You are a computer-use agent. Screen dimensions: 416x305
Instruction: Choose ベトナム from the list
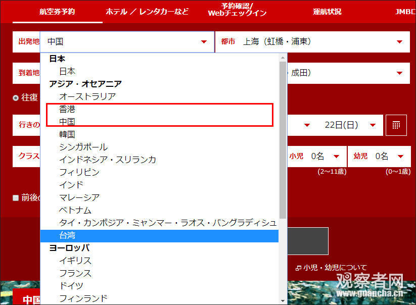click(x=159, y=210)
